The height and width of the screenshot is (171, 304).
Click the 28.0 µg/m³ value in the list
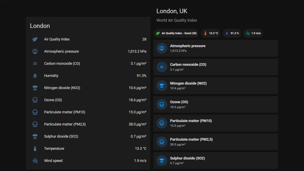137,124
